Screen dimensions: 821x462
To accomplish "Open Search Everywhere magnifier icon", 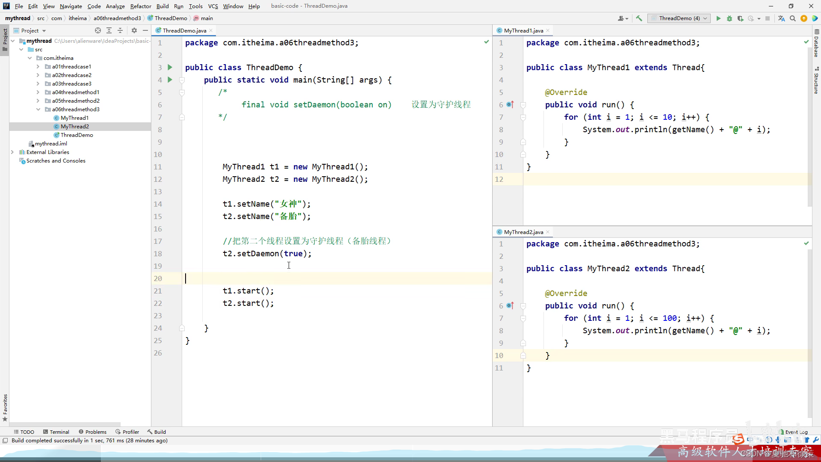I will 792,18.
